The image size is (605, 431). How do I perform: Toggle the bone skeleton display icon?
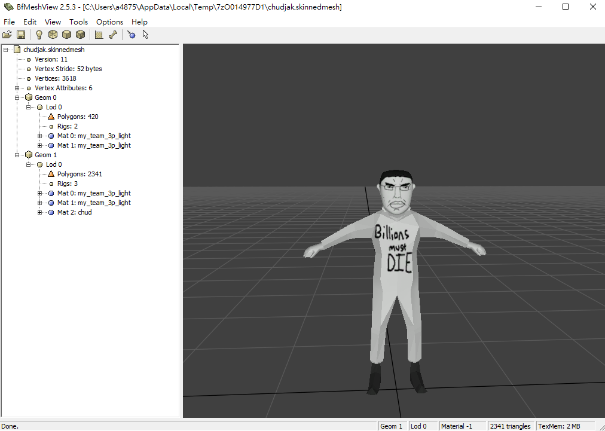click(112, 35)
